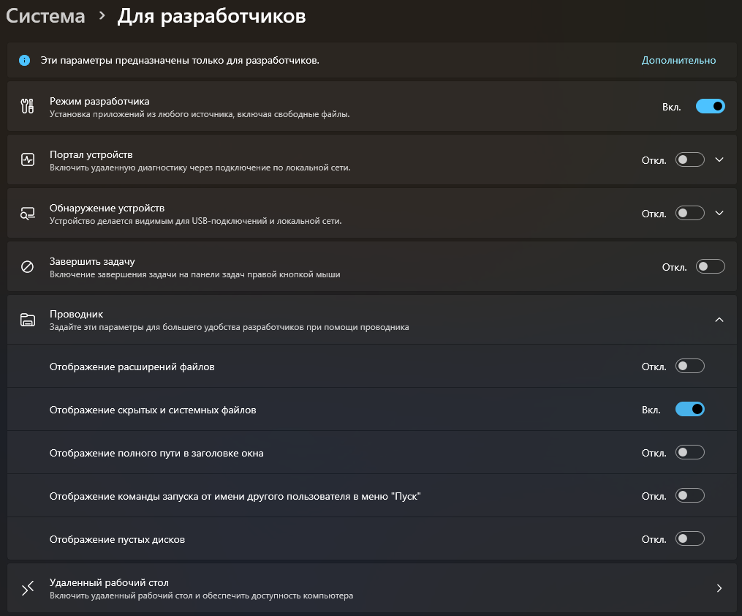Click the Remote Desktop icon
Screen dimensions: 742x616
pos(28,588)
